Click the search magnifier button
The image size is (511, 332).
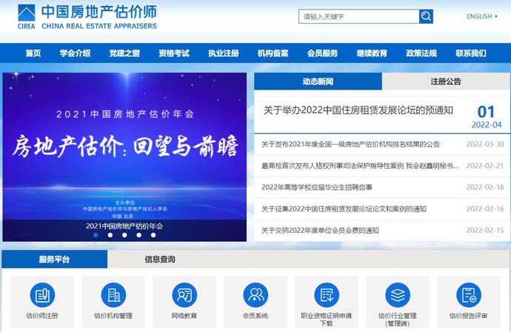point(426,16)
